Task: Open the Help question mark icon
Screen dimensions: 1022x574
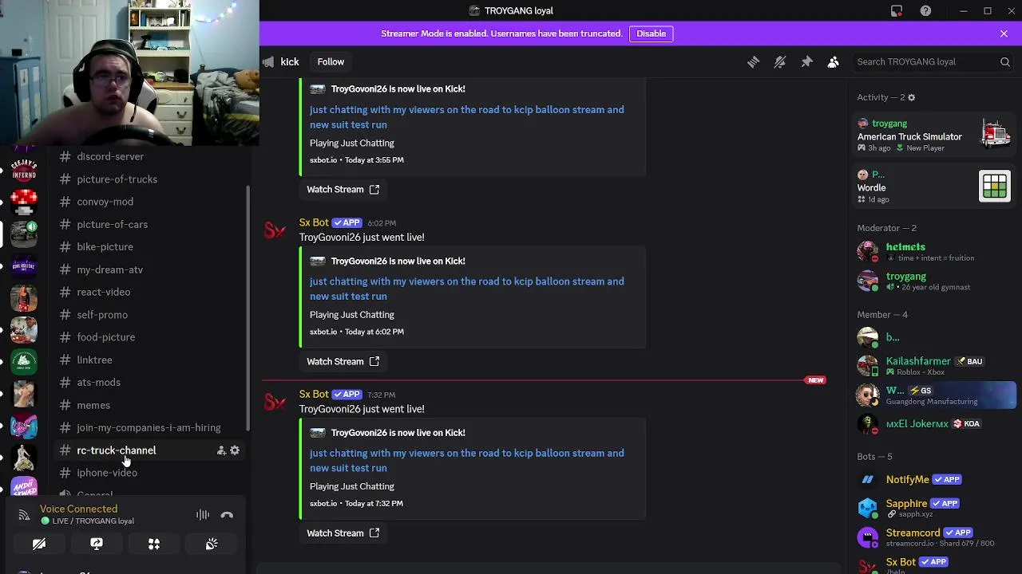Action: [x=925, y=10]
